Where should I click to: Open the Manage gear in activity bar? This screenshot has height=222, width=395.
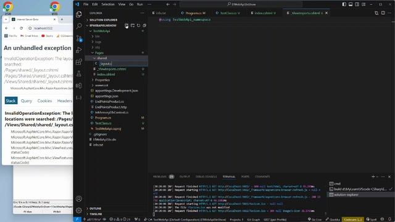pyautogui.click(x=79, y=210)
